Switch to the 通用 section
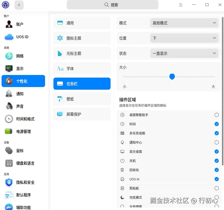The height and width of the screenshot is (210, 224). (82, 23)
